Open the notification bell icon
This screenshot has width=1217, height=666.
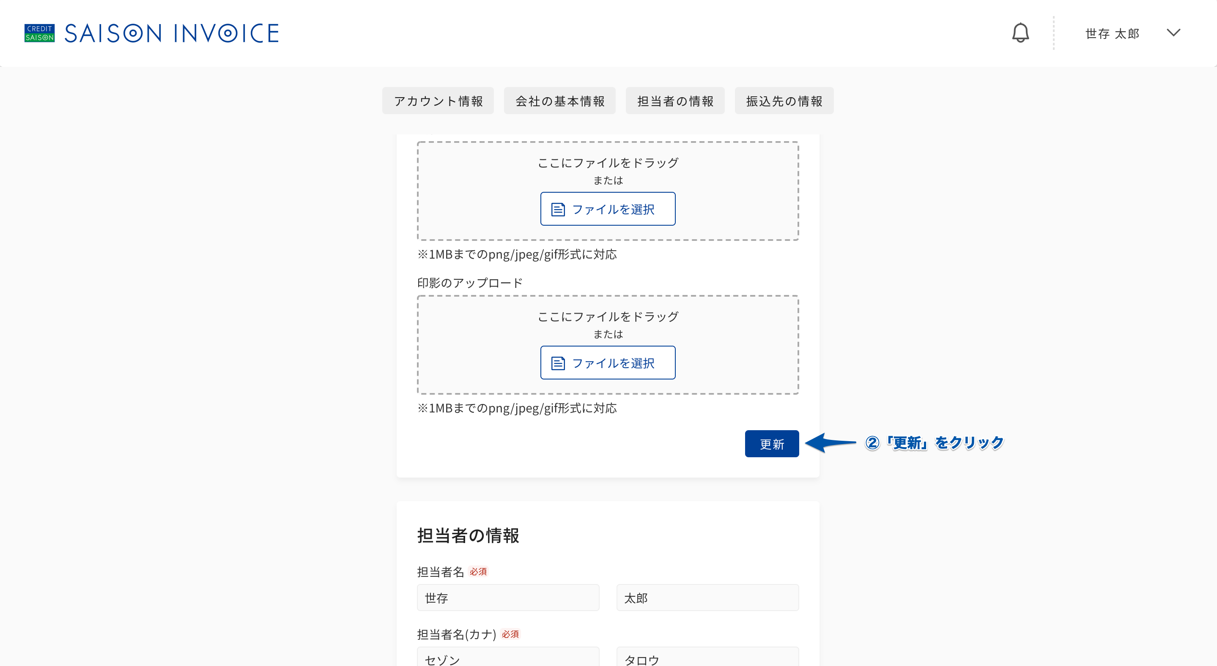click(x=1020, y=33)
